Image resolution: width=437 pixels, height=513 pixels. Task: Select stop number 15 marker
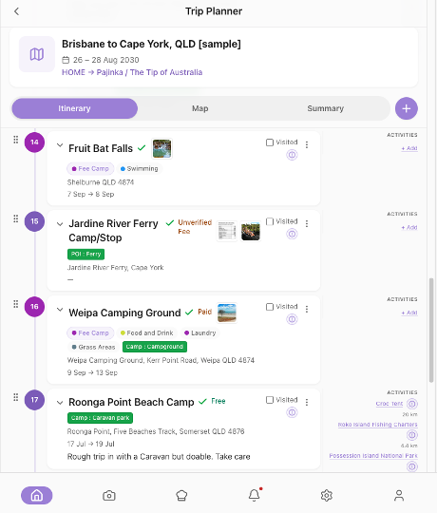coord(34,221)
